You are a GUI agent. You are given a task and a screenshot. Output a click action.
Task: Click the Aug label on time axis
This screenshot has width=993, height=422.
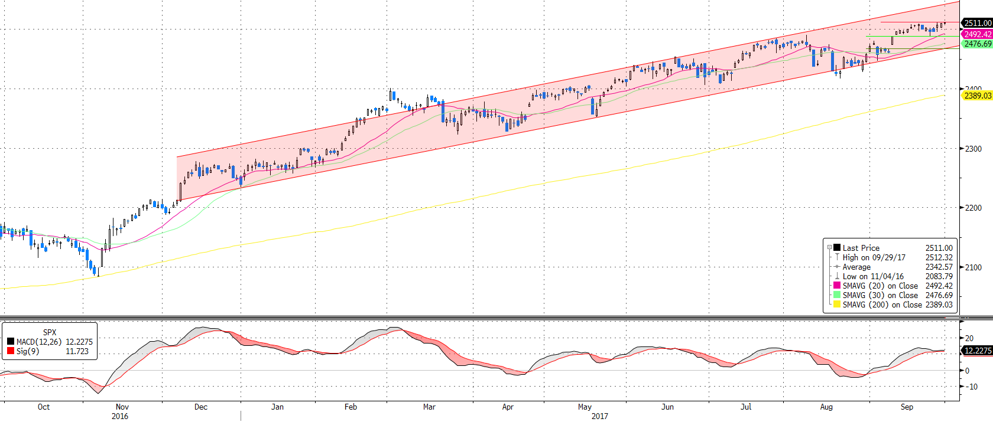pyautogui.click(x=826, y=407)
